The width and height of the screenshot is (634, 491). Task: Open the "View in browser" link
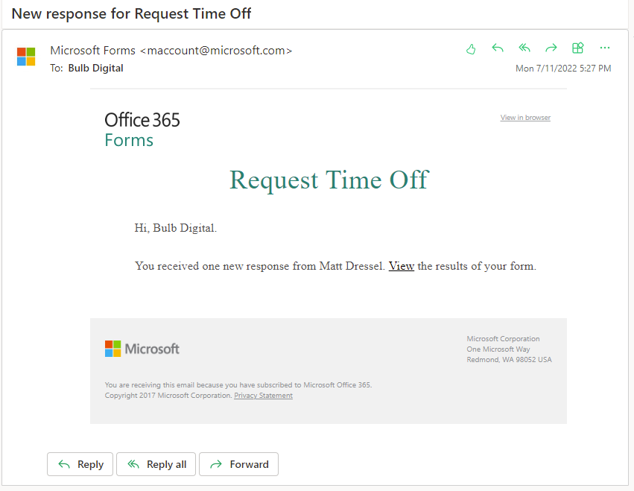[x=525, y=118]
